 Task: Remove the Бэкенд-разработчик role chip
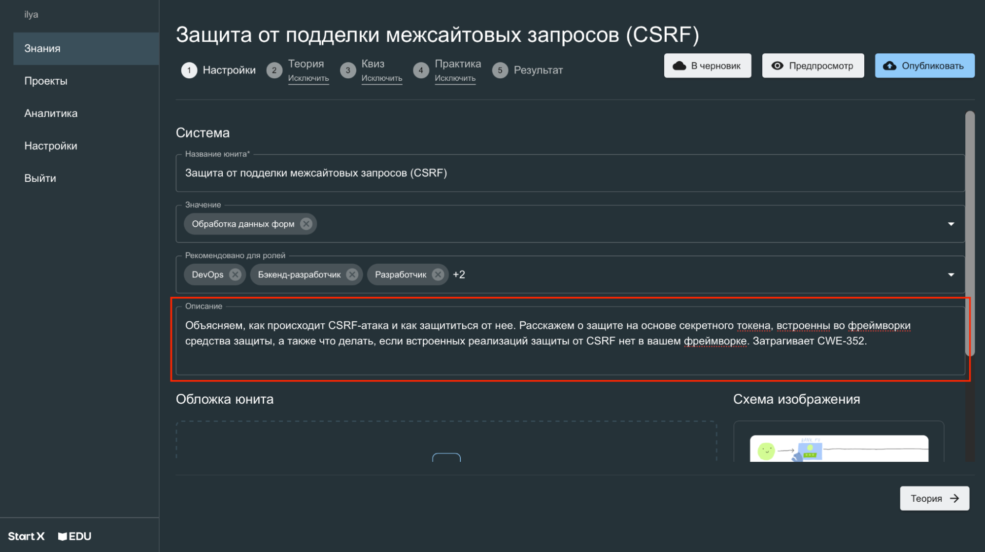(352, 275)
